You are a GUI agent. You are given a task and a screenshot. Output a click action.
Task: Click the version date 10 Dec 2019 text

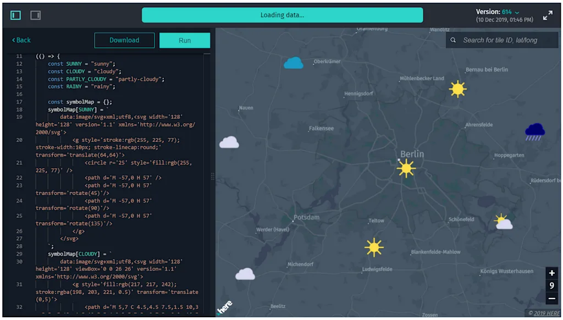coord(504,20)
